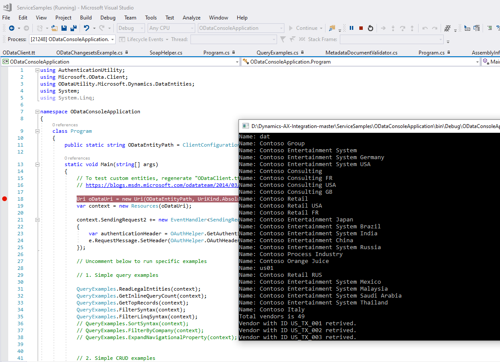
Task: Save the current file with floppy icon
Action: [64, 28]
